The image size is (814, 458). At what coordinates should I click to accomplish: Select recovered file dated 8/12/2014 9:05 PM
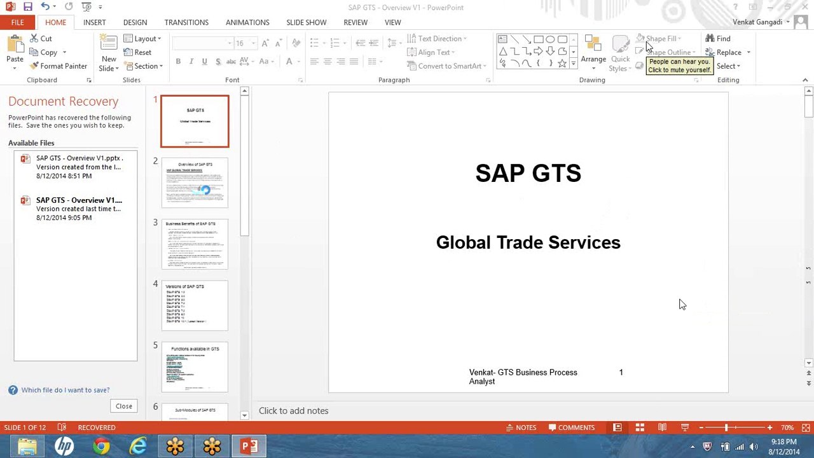(76, 209)
